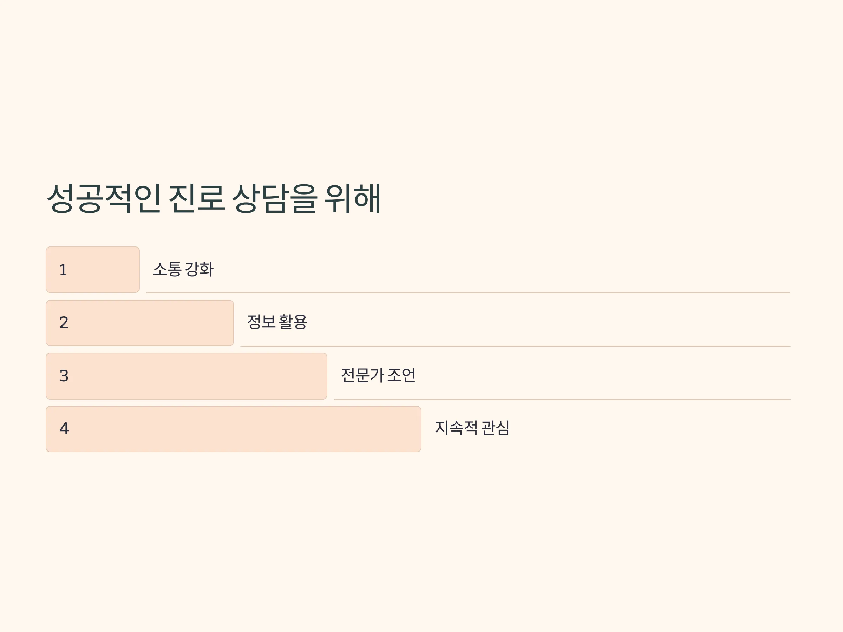Click the word 관심 in the last label
843x632 pixels.
point(495,427)
